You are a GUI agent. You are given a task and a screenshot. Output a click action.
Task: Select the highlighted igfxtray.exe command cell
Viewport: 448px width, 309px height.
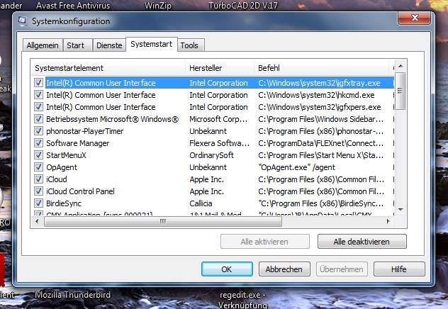[319, 83]
